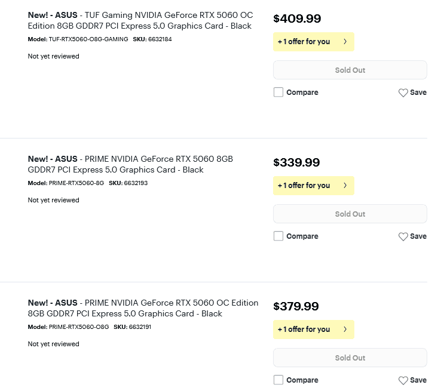
Task: Click Save label for the PRIME OC Edition card
Action: point(418,380)
